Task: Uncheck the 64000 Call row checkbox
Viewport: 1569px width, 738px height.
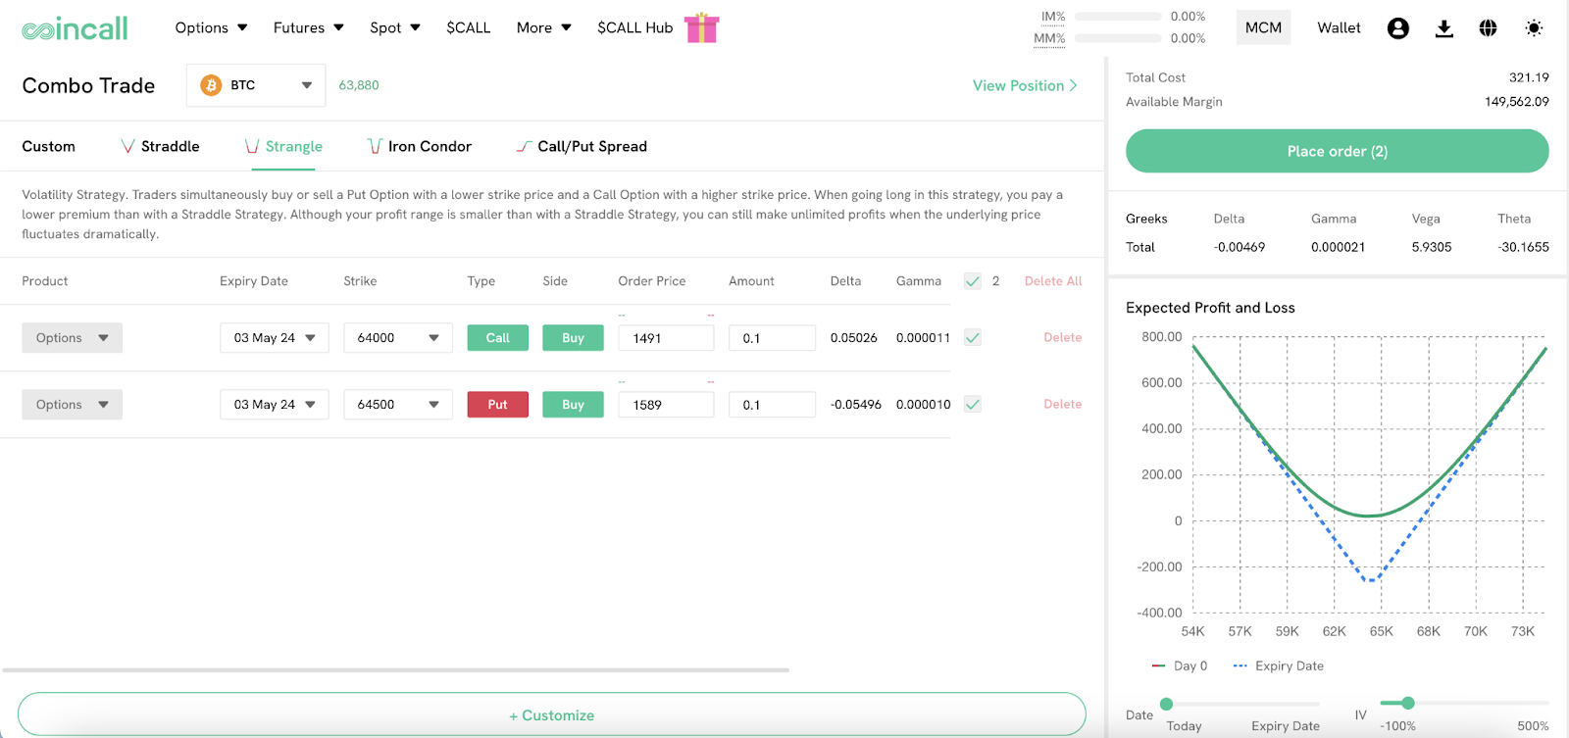Action: point(972,337)
